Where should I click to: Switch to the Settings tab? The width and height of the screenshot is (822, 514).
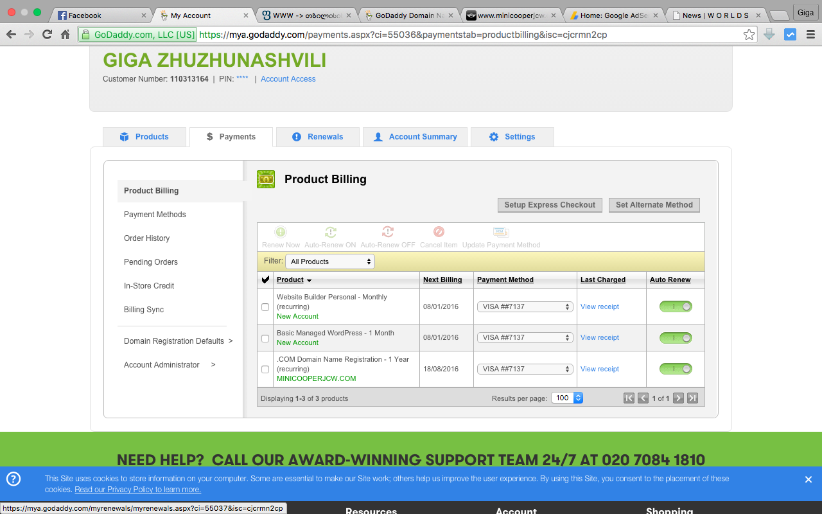[x=512, y=137]
